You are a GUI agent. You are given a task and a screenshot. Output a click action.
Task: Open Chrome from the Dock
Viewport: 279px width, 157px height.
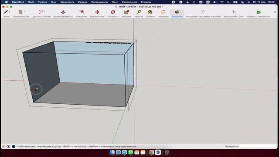tap(152, 152)
